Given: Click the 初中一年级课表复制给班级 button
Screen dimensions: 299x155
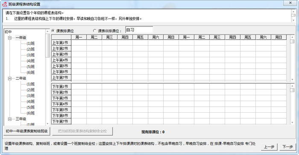Looking at the screenshot, I should click(26, 131).
